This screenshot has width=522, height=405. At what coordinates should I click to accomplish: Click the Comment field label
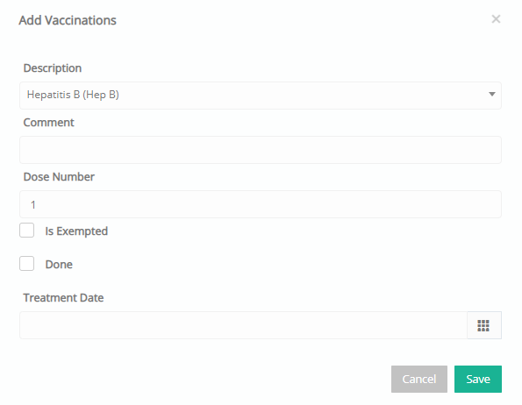coord(48,123)
